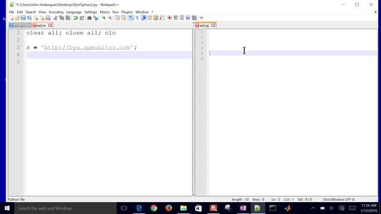Open the Windows Start button

click(7, 208)
